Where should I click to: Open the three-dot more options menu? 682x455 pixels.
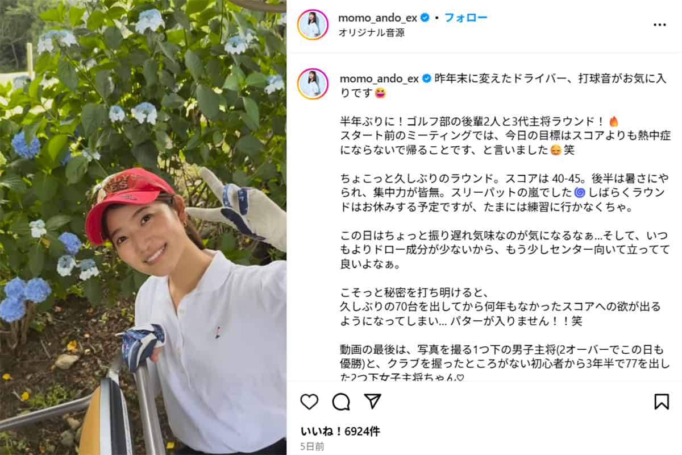pos(659,25)
